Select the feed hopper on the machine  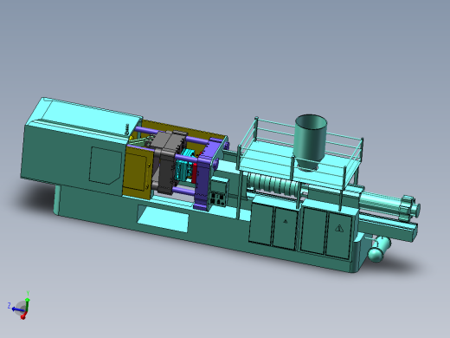[311, 142]
